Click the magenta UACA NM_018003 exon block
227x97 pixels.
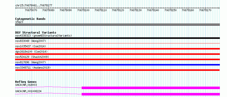151,88
